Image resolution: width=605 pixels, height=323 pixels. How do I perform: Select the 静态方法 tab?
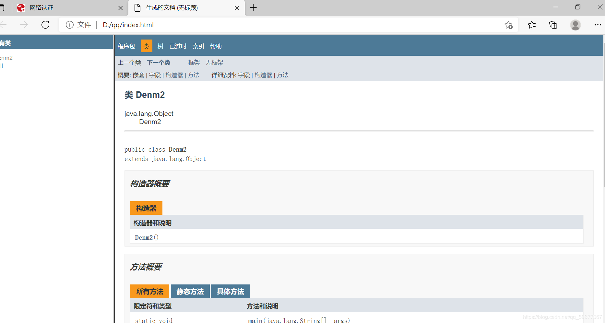pyautogui.click(x=190, y=291)
